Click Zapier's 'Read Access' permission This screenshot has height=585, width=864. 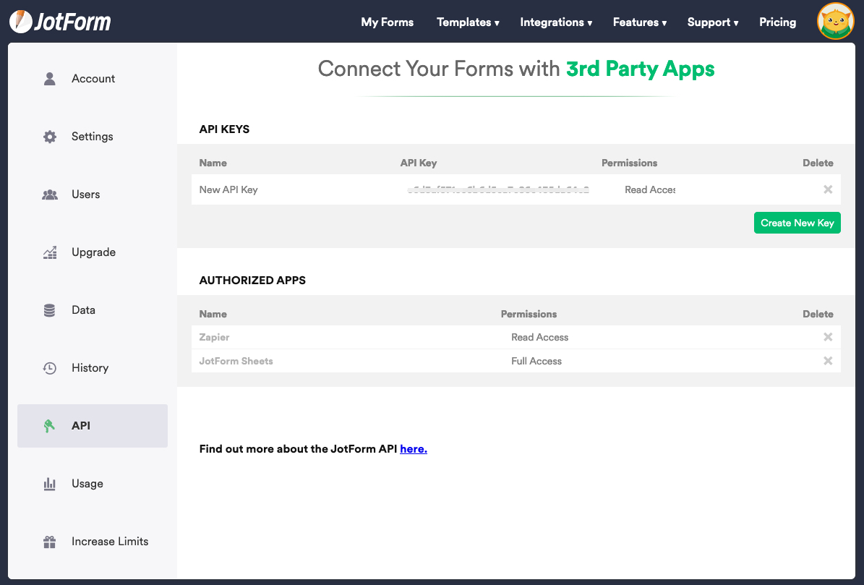539,337
